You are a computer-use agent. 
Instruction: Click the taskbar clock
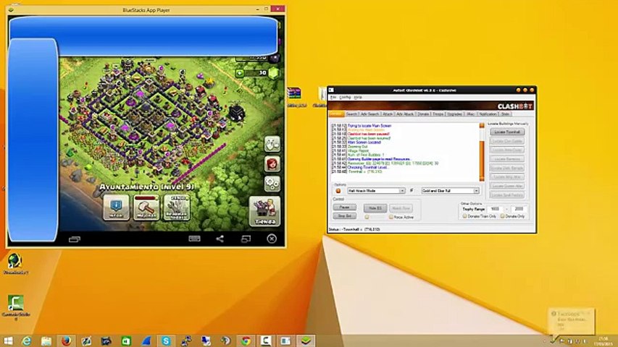(603, 340)
